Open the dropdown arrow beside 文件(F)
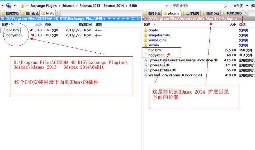 point(247,6)
